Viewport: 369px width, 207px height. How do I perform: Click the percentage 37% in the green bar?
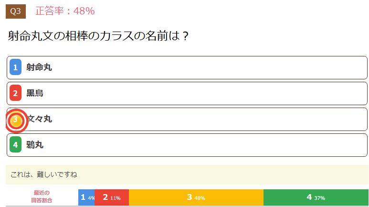click(319, 198)
